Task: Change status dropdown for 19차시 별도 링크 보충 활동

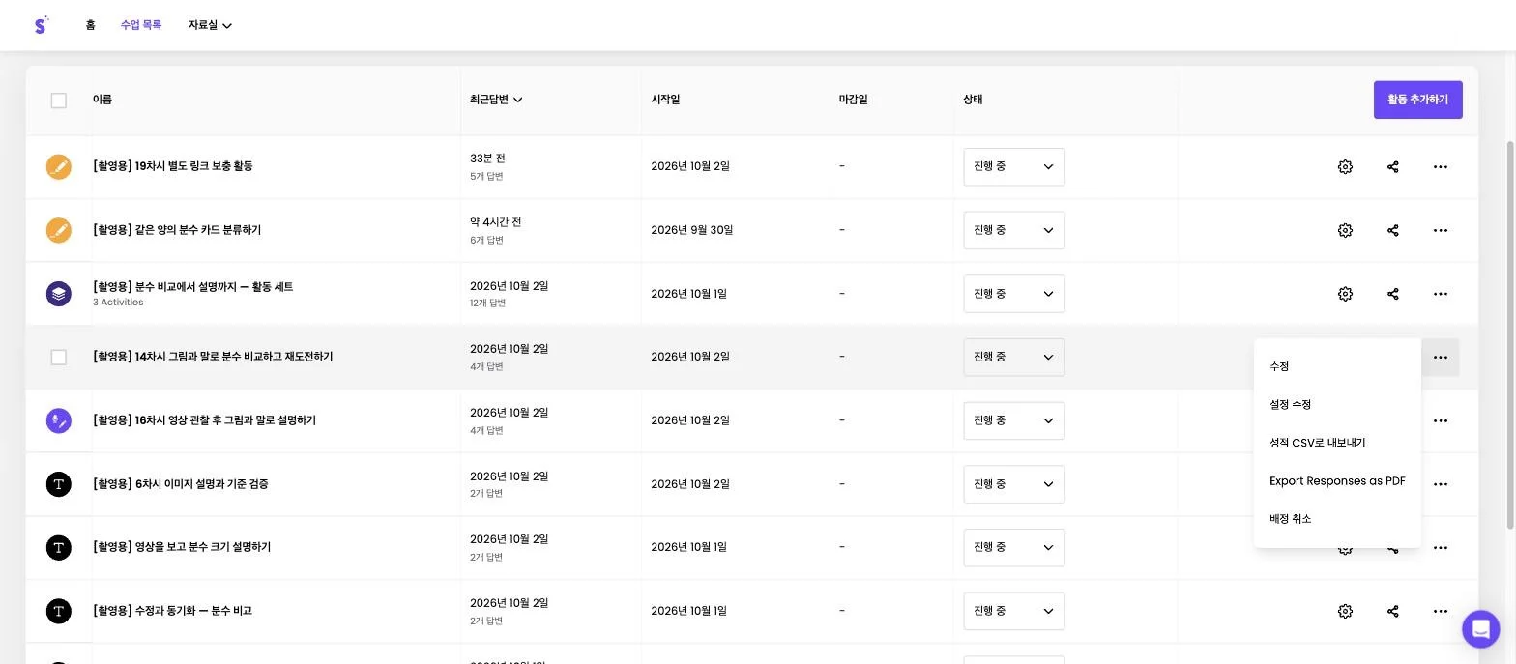Action: coord(1014,167)
